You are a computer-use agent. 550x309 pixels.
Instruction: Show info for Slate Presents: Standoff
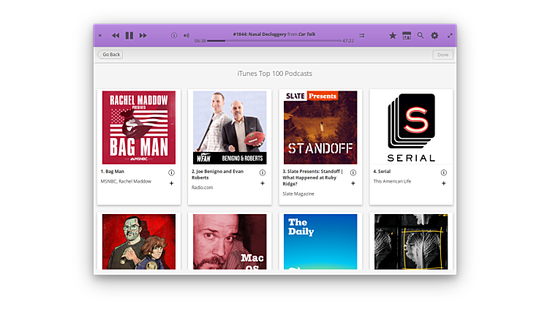(353, 172)
